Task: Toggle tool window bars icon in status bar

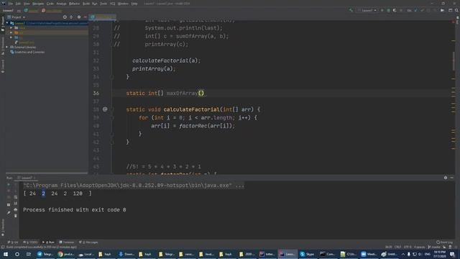Action: point(3,247)
